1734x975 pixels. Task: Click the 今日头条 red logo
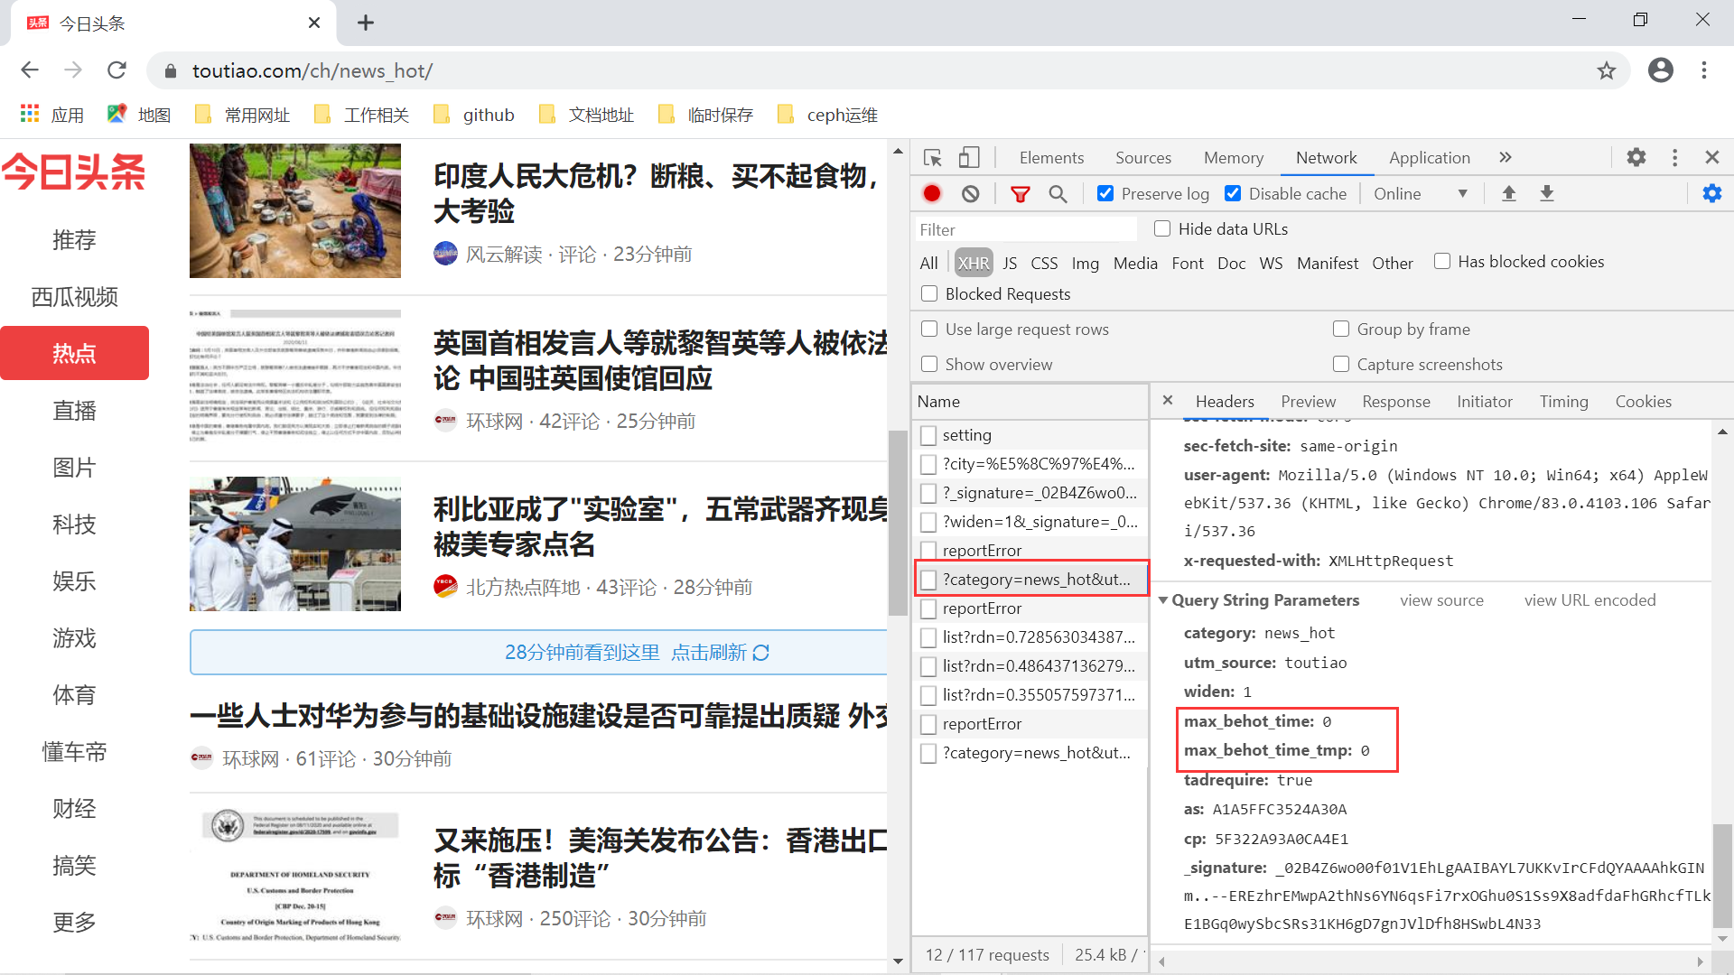coord(74,172)
